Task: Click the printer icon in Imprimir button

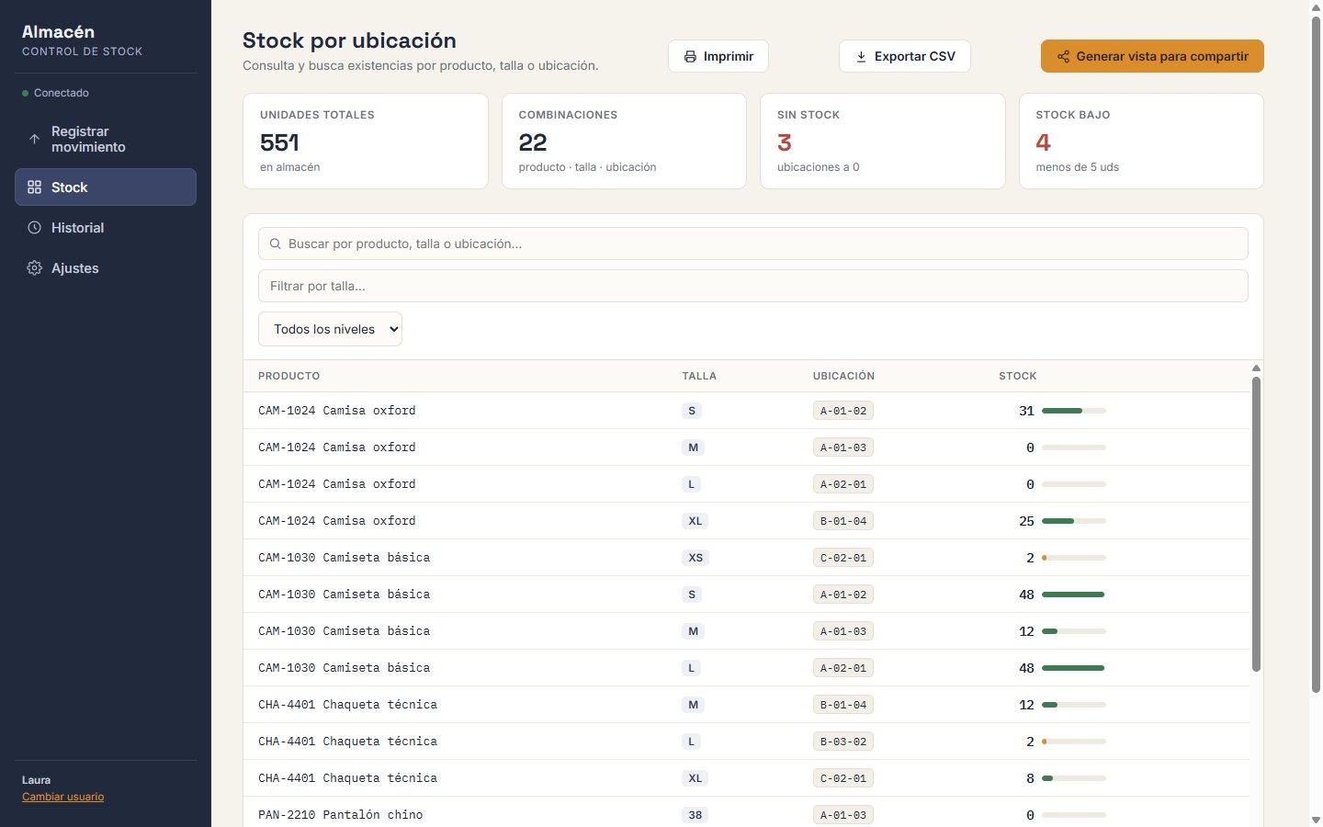Action: (690, 57)
